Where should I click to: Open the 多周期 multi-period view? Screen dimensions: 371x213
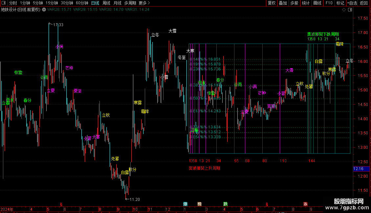coord(130,3)
